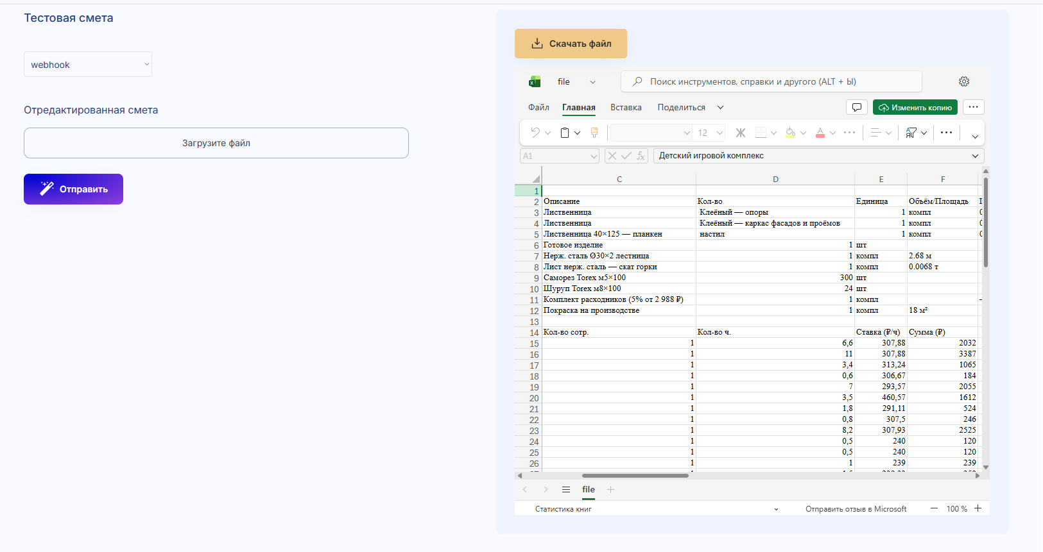
Task: Open the comments speech bubble icon
Action: point(856,107)
